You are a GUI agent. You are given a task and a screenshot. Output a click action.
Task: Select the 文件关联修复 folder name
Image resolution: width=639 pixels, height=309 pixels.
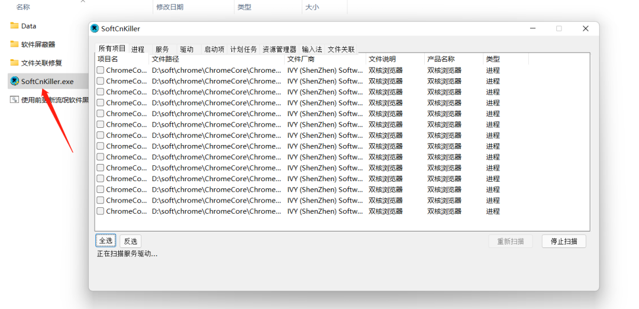click(x=41, y=63)
